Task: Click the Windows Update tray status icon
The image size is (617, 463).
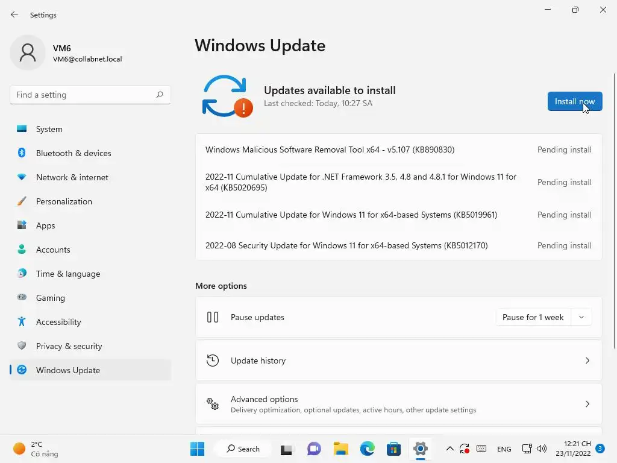Action: [465, 449]
